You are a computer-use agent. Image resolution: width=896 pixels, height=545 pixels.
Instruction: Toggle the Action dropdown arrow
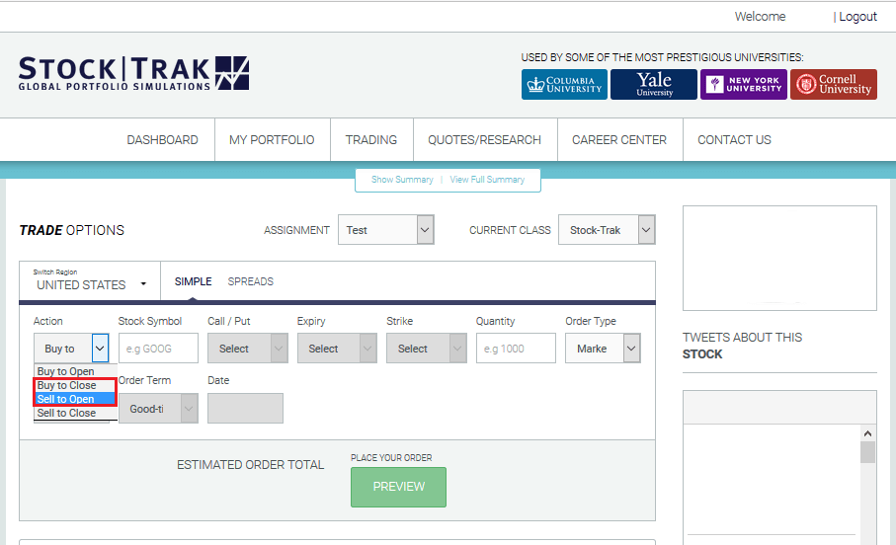coord(100,348)
